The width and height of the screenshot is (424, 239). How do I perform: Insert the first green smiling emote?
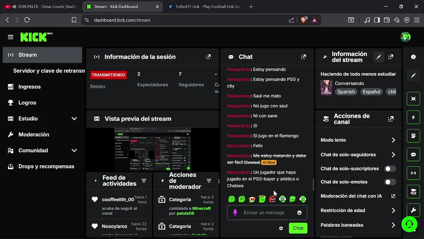click(x=232, y=199)
